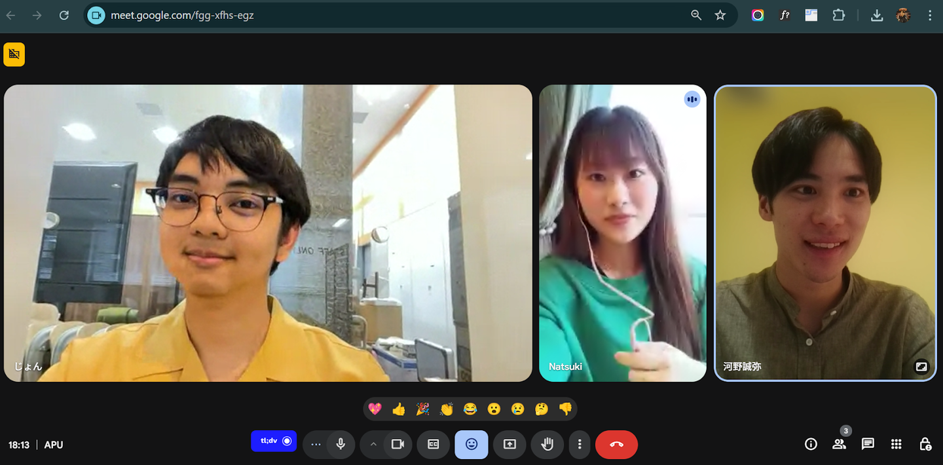Click picture-in-picture icon on 河野誠弥 tile
Screen dimensions: 943x465
(x=921, y=367)
